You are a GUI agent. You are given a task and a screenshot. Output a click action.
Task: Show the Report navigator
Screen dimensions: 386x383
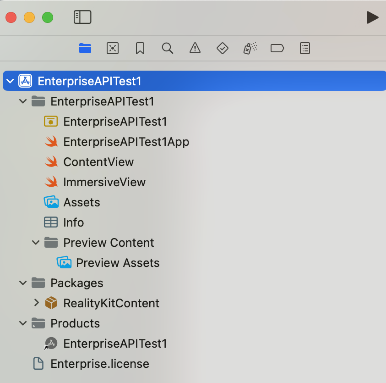[305, 48]
